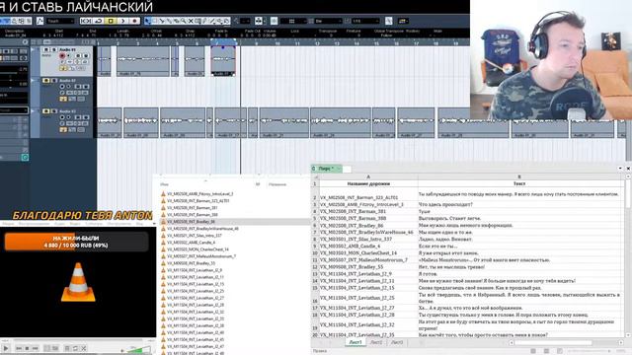Click the Excel vertical scrollbar
632x355 pixels.
(628, 257)
